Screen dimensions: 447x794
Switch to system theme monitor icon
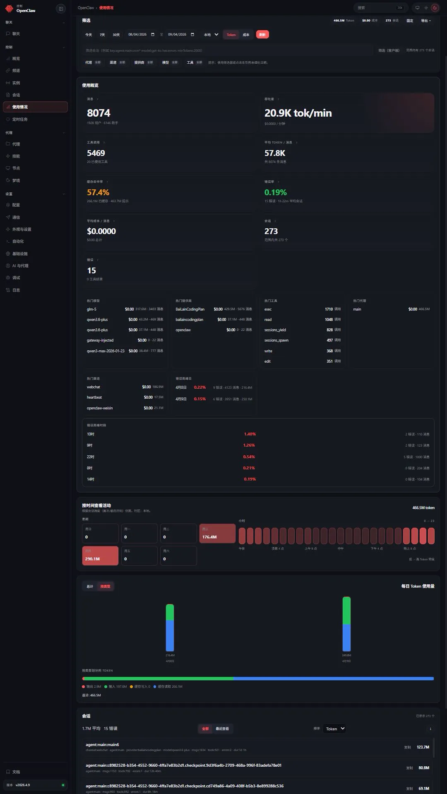tap(417, 8)
